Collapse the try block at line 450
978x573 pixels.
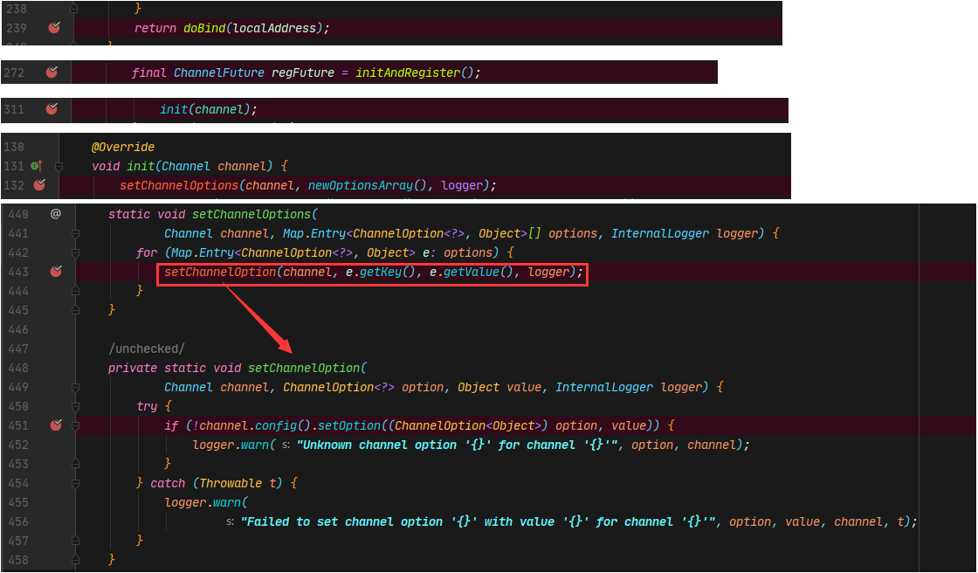coord(75,406)
